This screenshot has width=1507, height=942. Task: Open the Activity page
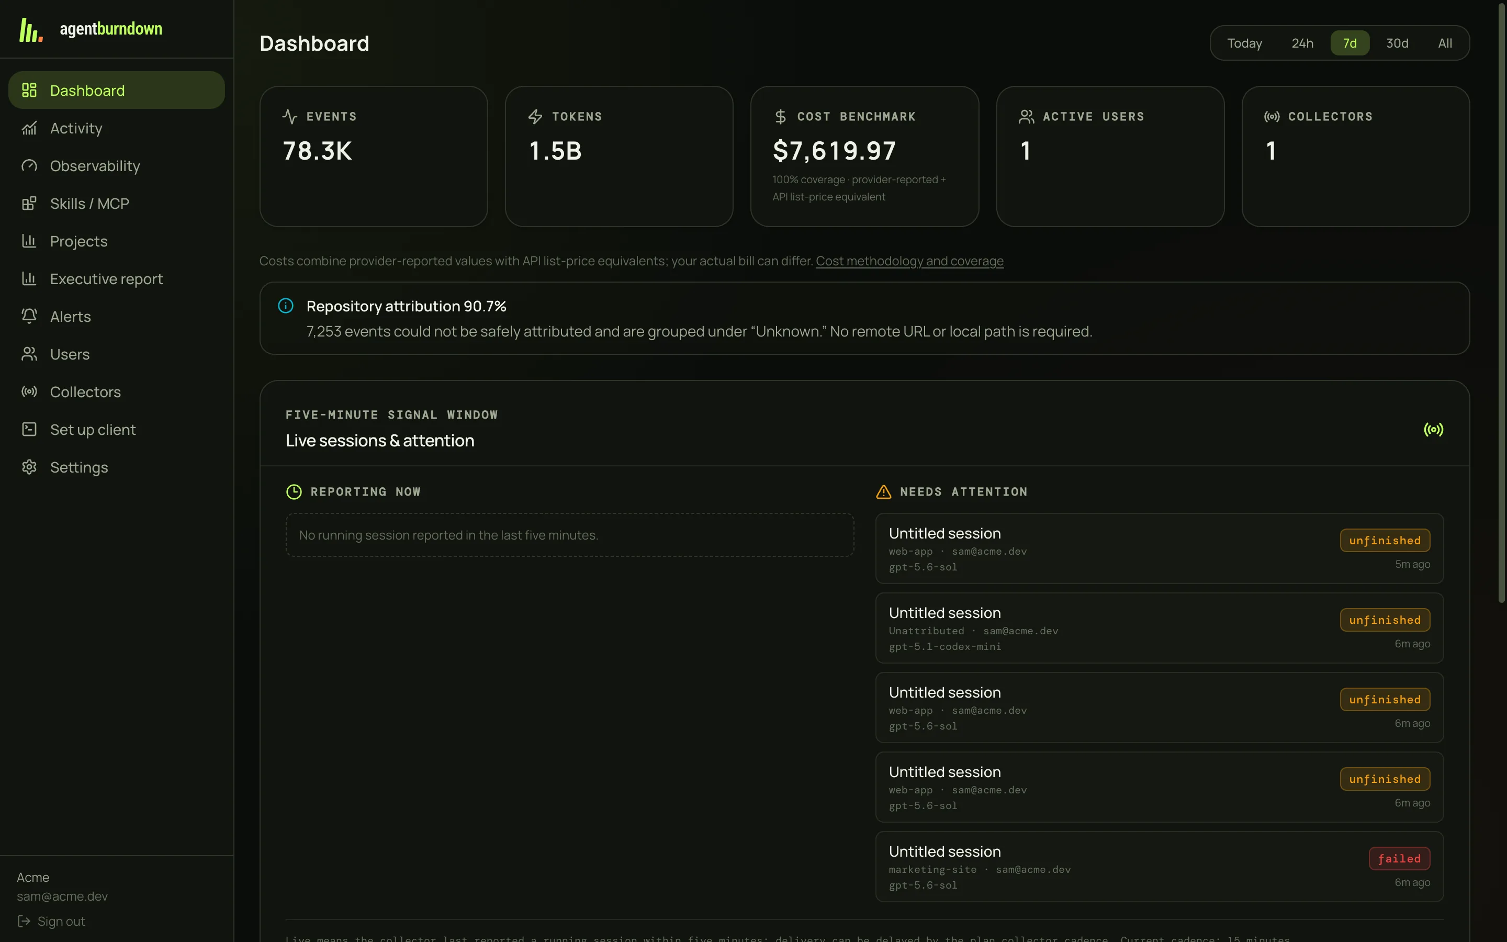coord(117,128)
